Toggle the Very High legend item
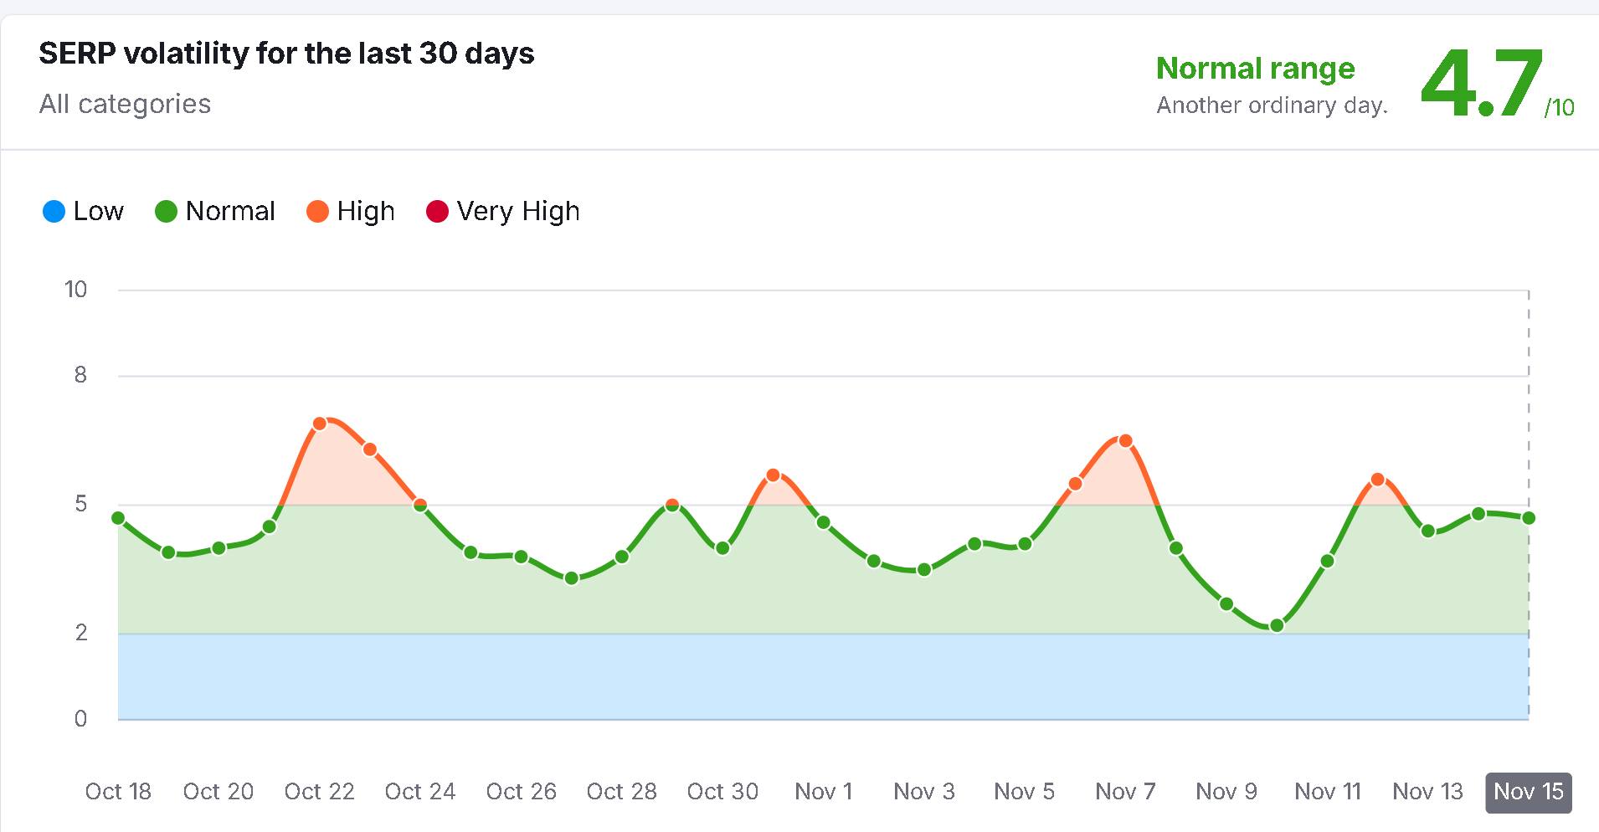Viewport: 1599px width, 832px height. pyautogui.click(x=503, y=211)
